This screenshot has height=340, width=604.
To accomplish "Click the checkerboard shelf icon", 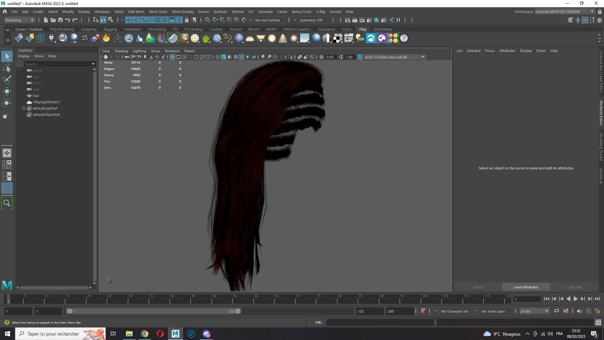I will coord(338,38).
